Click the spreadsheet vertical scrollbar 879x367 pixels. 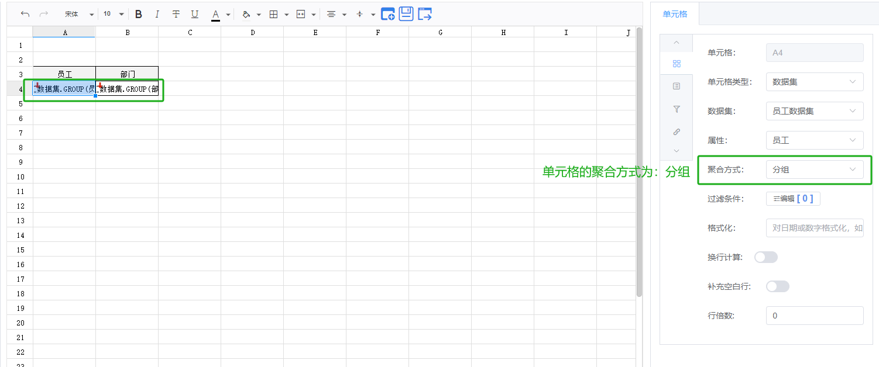[x=640, y=162]
